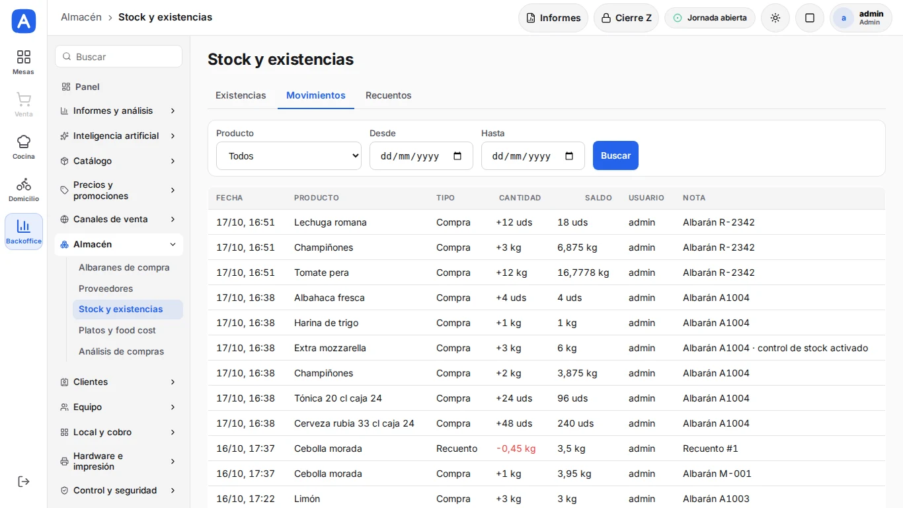Click Cerveza rubia 33 cl caja 24

point(354,423)
